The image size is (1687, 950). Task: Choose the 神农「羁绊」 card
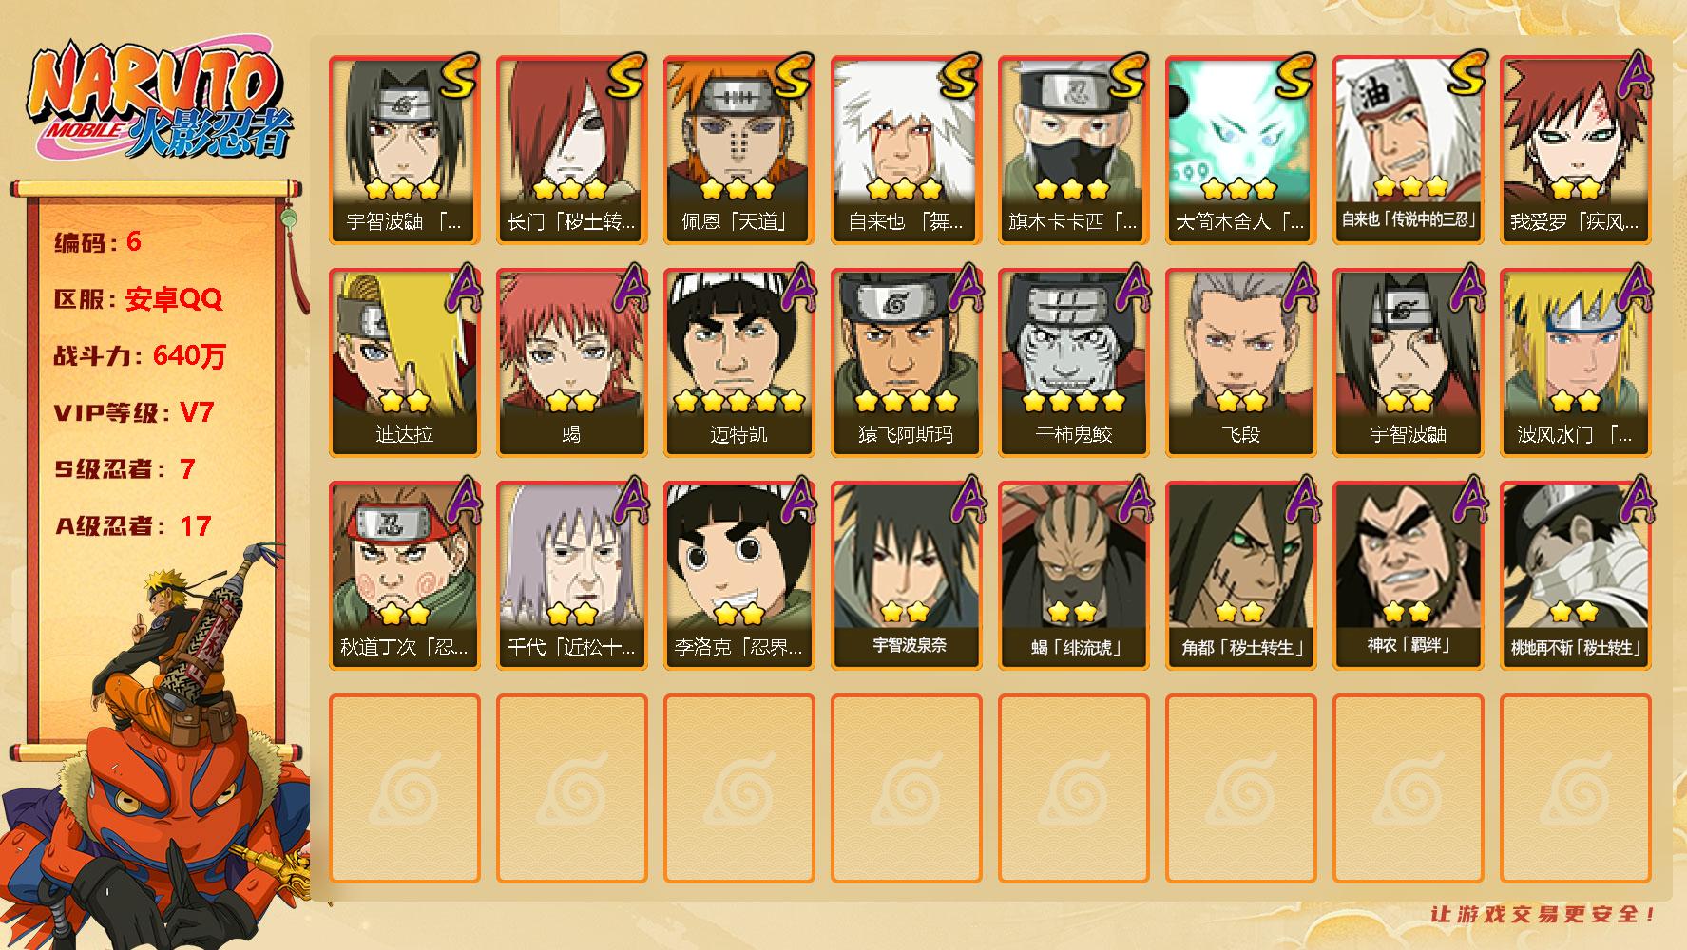tap(1408, 575)
